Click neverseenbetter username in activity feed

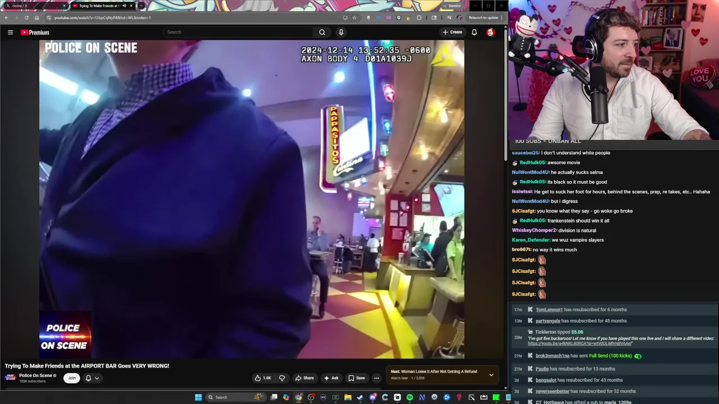[552, 391]
